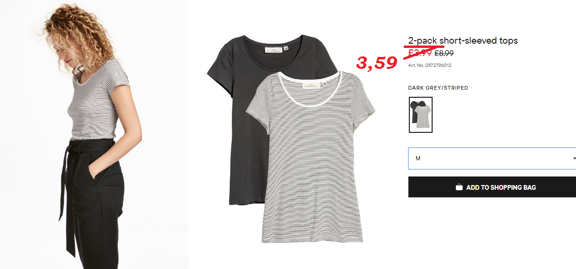Viewport: 576px width, 269px height.
Task: Select the Dark Grey/Striped colour swatch
Action: tap(420, 115)
